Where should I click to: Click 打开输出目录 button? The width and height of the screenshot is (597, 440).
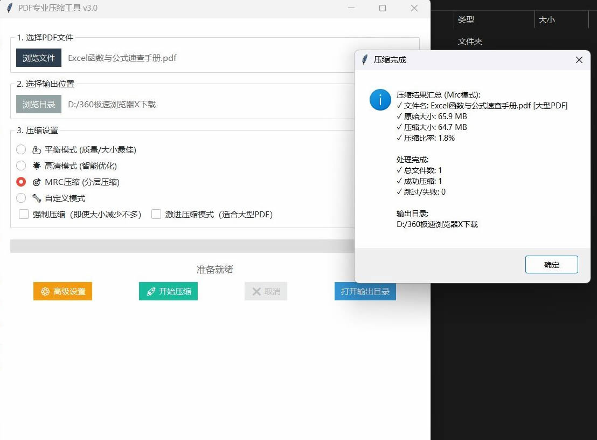(365, 292)
